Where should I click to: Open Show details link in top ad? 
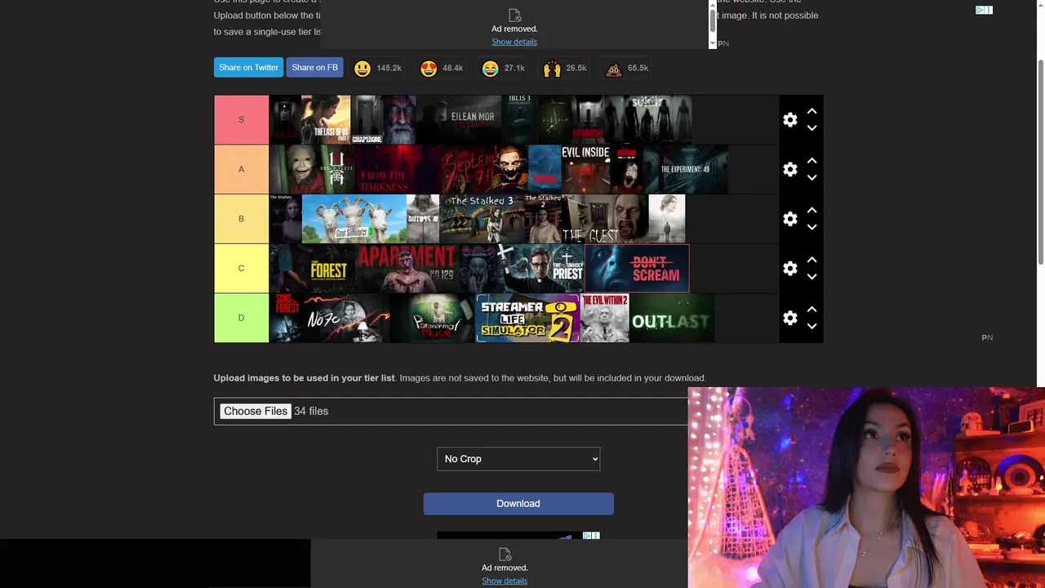point(514,42)
